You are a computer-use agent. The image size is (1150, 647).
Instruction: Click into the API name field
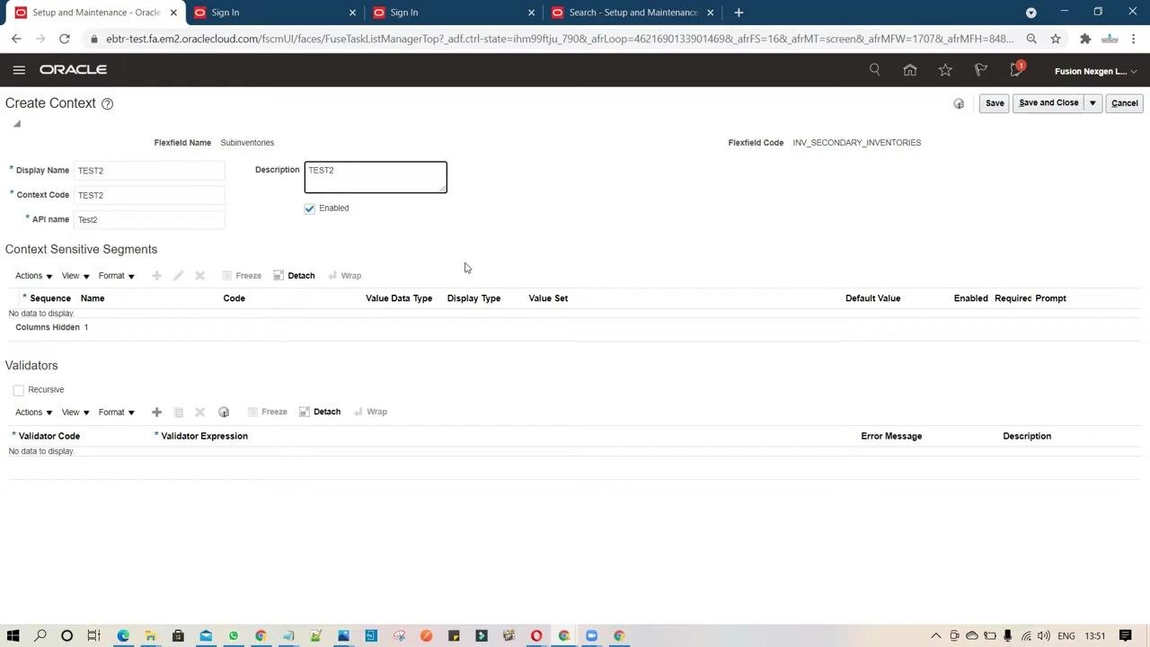tap(149, 219)
